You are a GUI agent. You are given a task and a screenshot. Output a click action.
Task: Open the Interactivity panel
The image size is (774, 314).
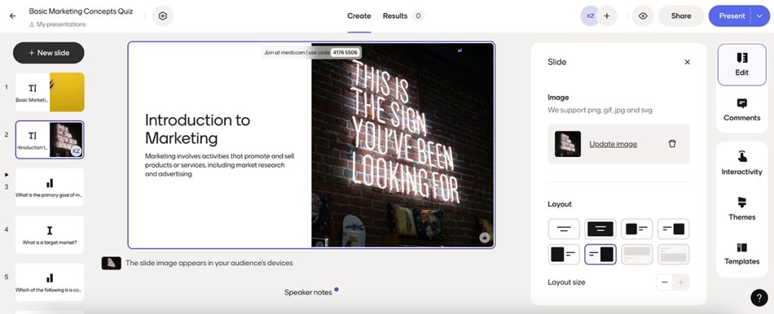(x=741, y=163)
